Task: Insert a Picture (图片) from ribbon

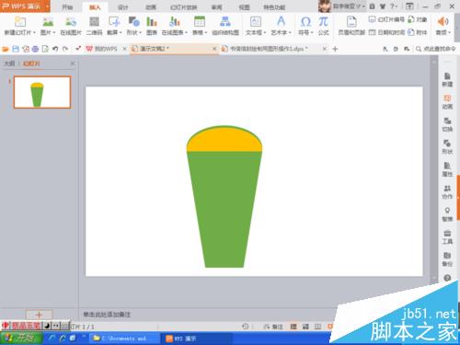Action: [x=48, y=22]
